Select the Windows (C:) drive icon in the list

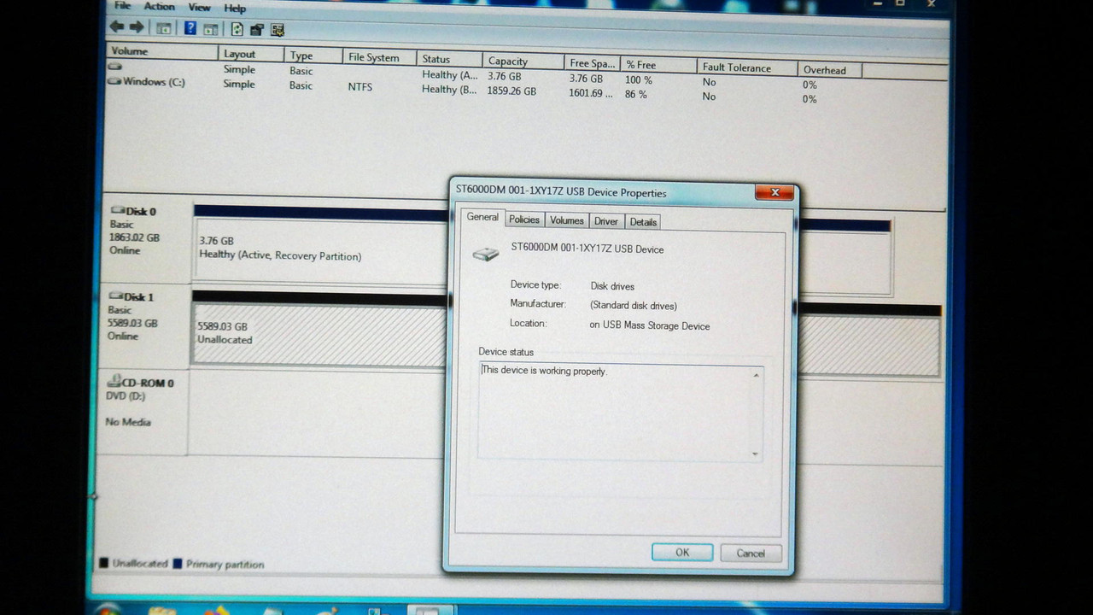[x=114, y=82]
